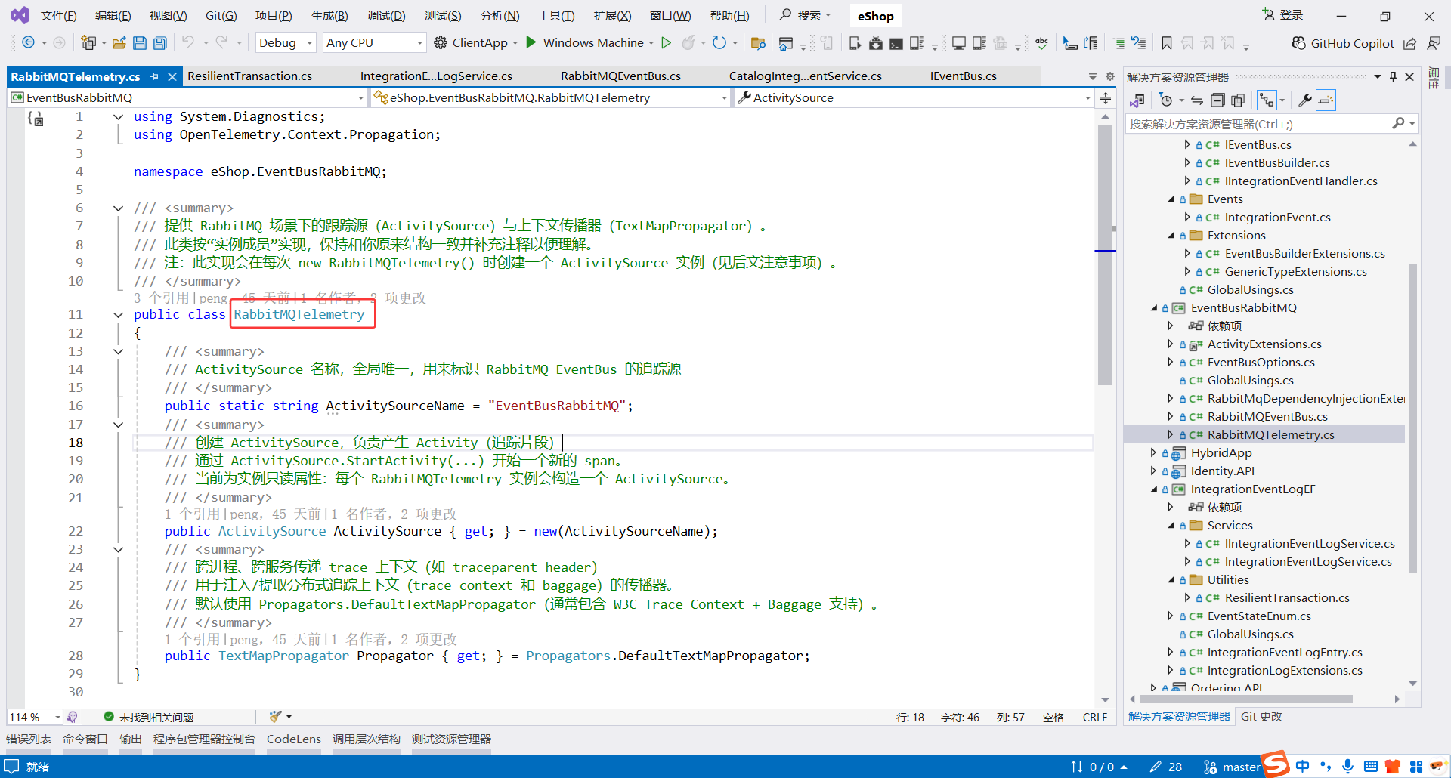
Task: Click Sync with Active Document arrows icon
Action: [1197, 100]
